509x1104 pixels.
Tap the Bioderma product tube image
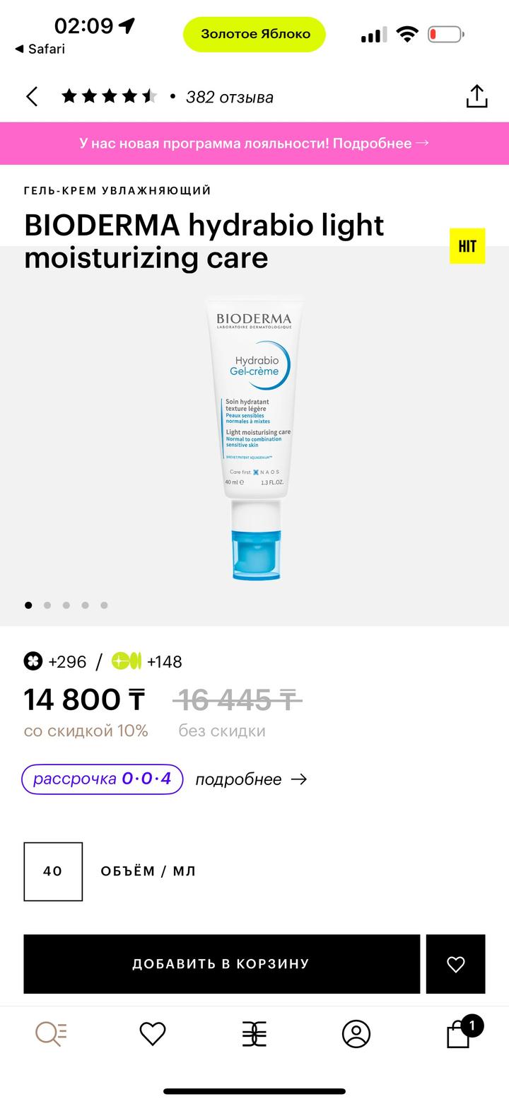coord(255,438)
